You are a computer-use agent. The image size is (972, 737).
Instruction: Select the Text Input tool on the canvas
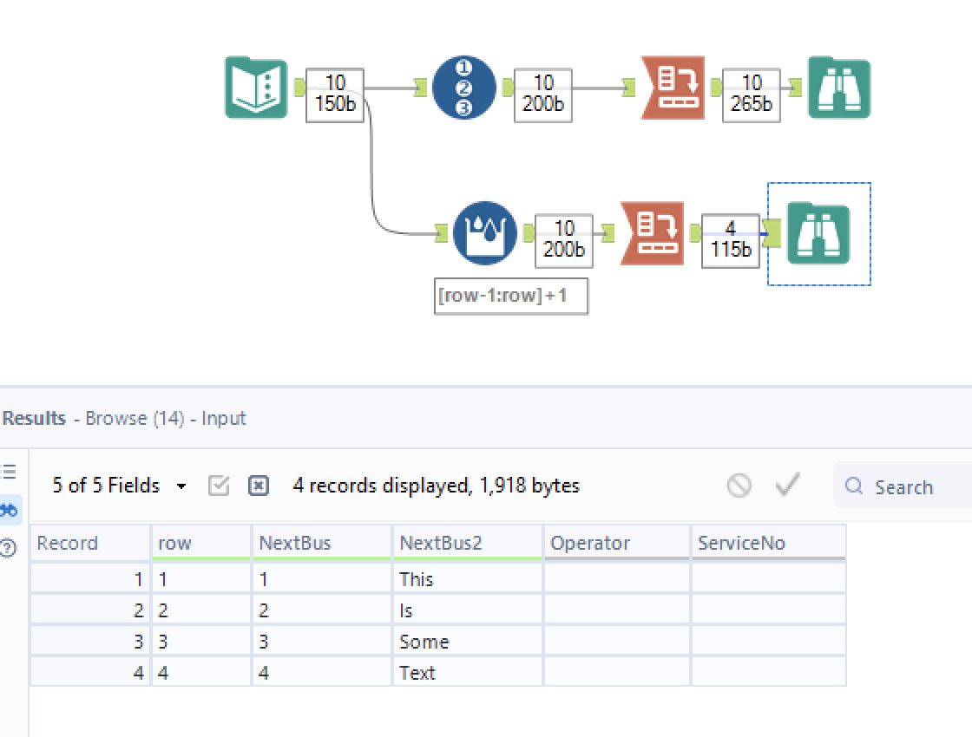coord(256,88)
